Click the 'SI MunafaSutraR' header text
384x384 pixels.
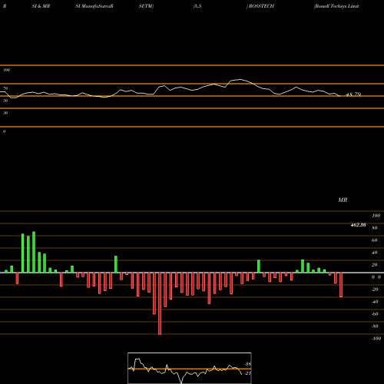(94, 6)
